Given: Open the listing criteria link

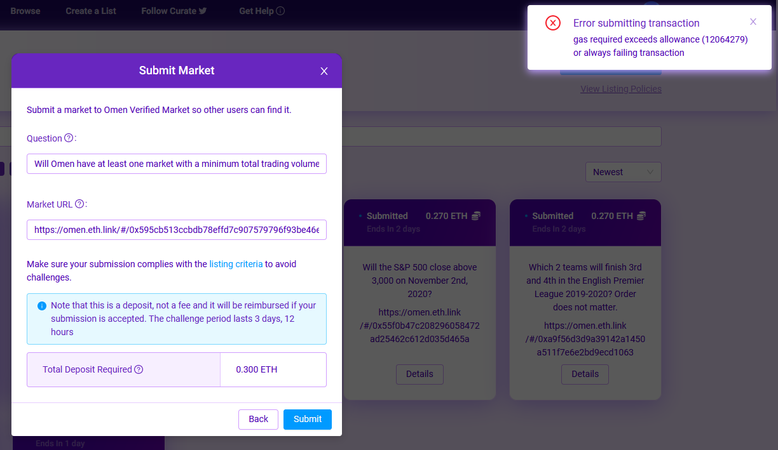Looking at the screenshot, I should click(236, 264).
